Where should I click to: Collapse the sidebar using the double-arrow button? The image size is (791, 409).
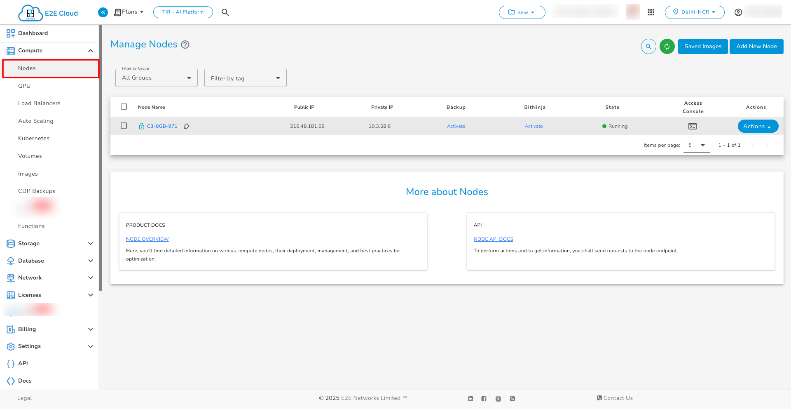click(x=103, y=12)
